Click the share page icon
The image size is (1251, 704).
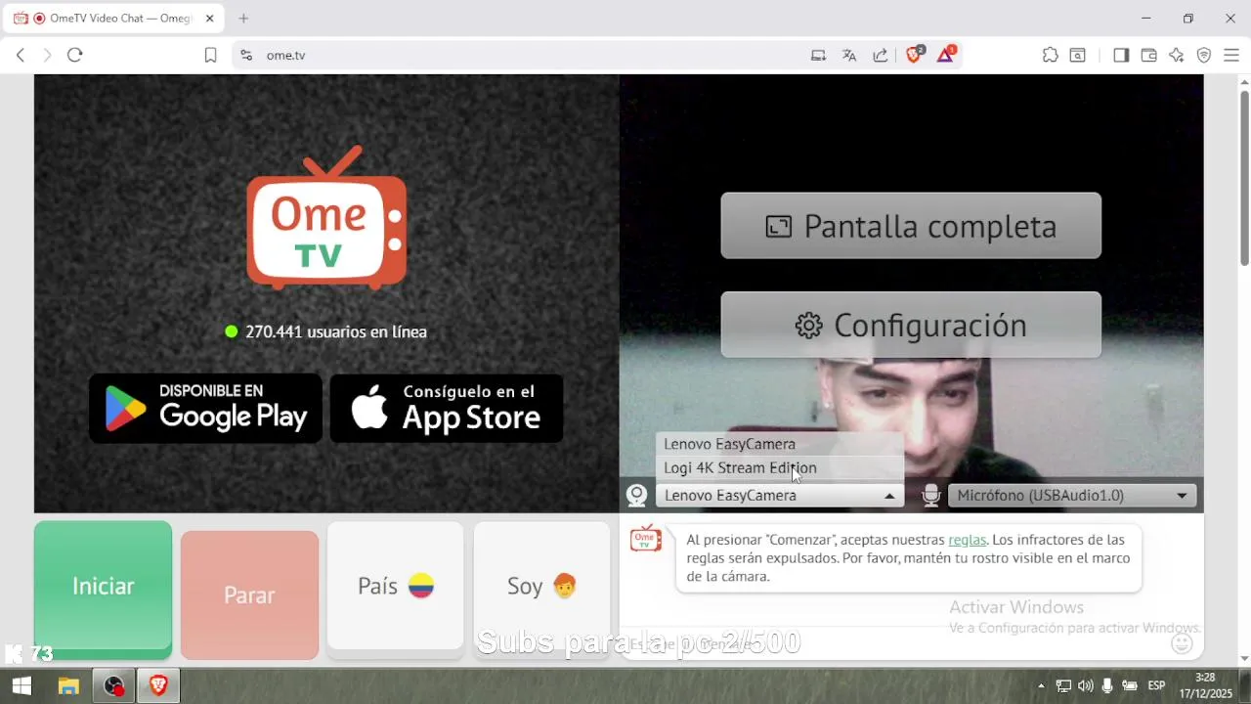881,56
